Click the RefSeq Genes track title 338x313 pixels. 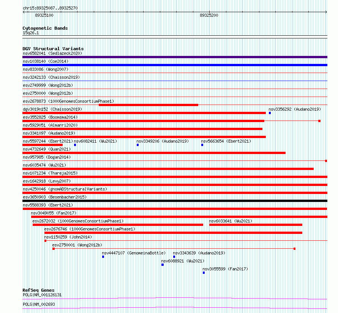point(39,290)
